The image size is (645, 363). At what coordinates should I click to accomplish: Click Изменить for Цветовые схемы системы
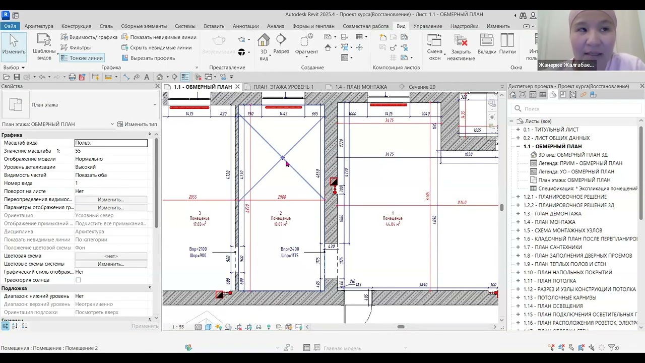pos(111,264)
